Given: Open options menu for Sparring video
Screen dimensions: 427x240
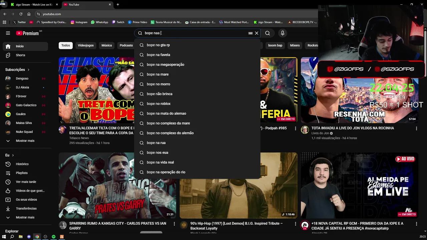Looking at the screenshot, I should click(x=174, y=224).
